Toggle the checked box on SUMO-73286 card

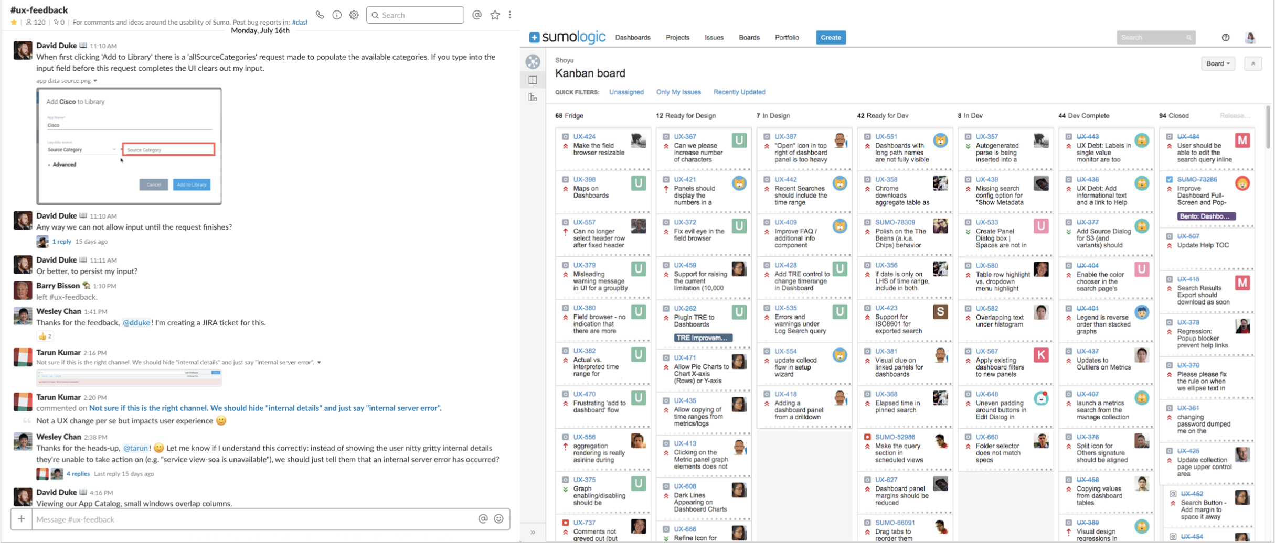[1170, 179]
